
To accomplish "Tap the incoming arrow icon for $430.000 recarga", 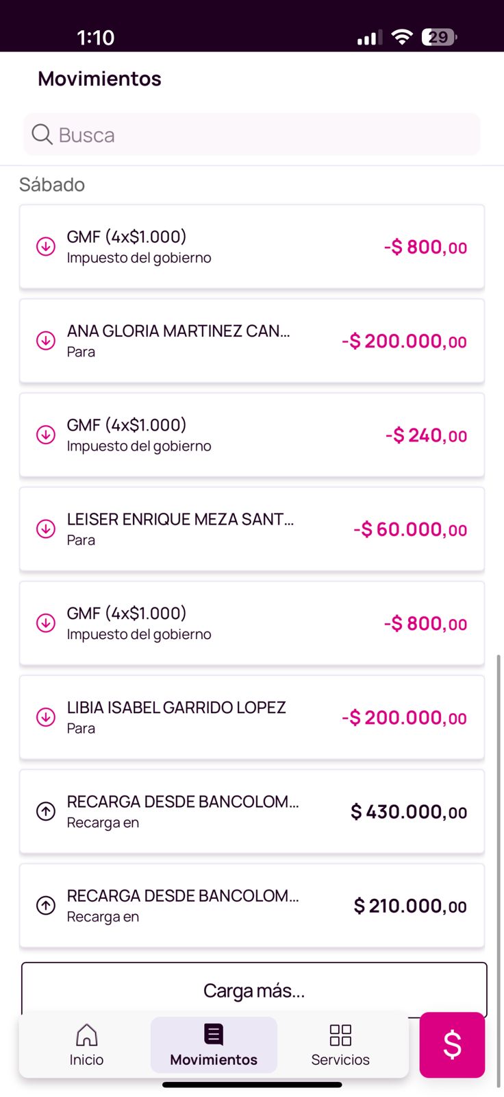I will (x=46, y=812).
